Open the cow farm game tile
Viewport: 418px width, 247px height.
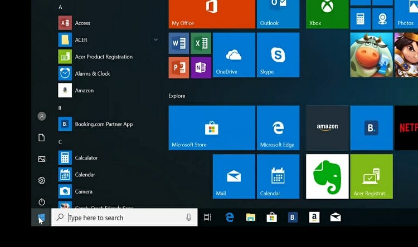click(371, 55)
